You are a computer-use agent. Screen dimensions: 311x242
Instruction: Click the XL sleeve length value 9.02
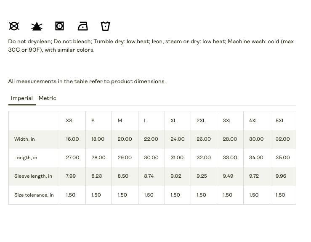tap(176, 176)
